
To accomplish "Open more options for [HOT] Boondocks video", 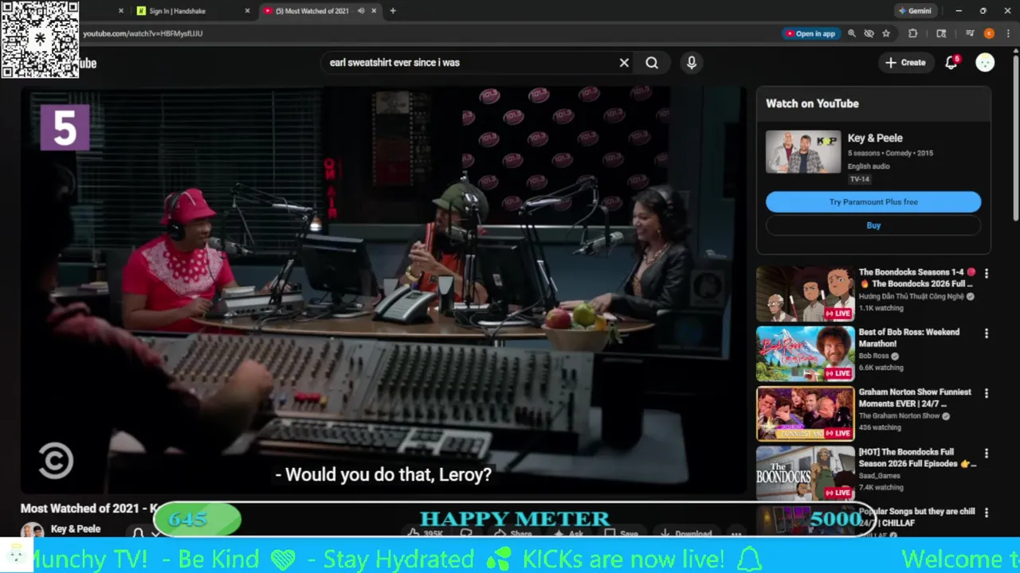I will pos(987,453).
